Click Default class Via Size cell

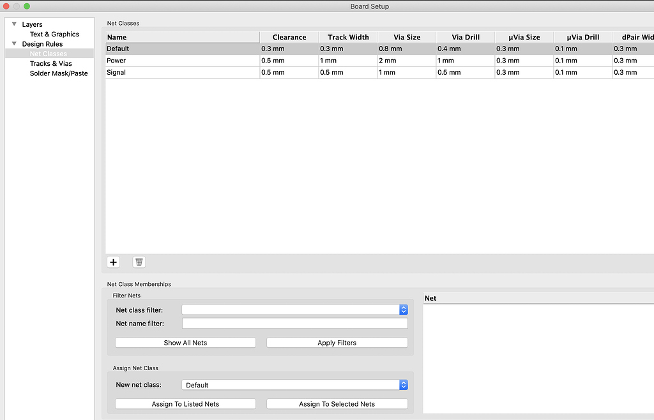tap(406, 49)
